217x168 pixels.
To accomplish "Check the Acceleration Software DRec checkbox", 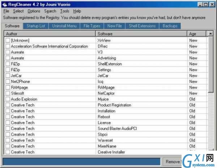I will [8, 46].
